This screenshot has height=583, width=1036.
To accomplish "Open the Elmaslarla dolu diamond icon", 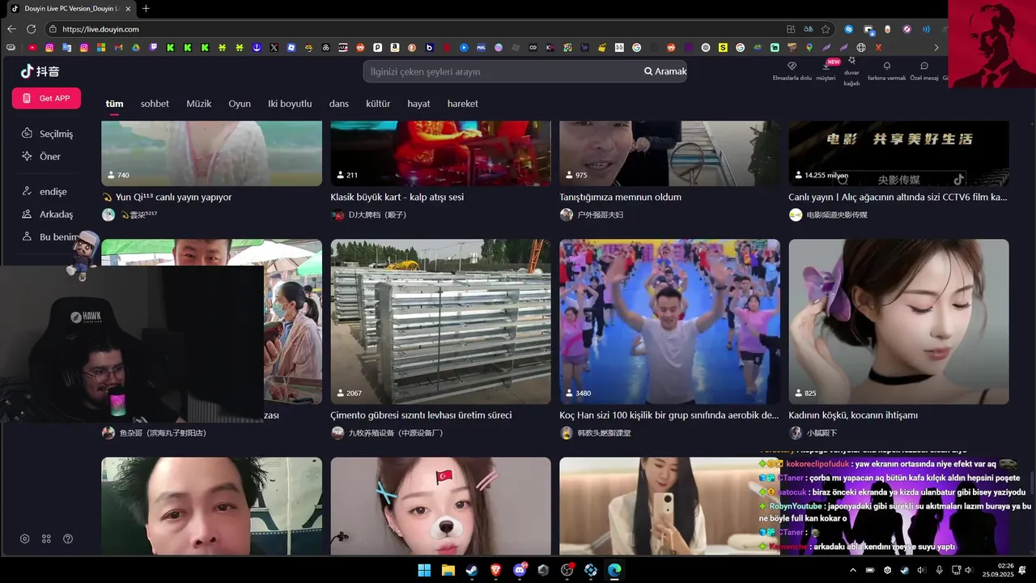I will pyautogui.click(x=792, y=66).
